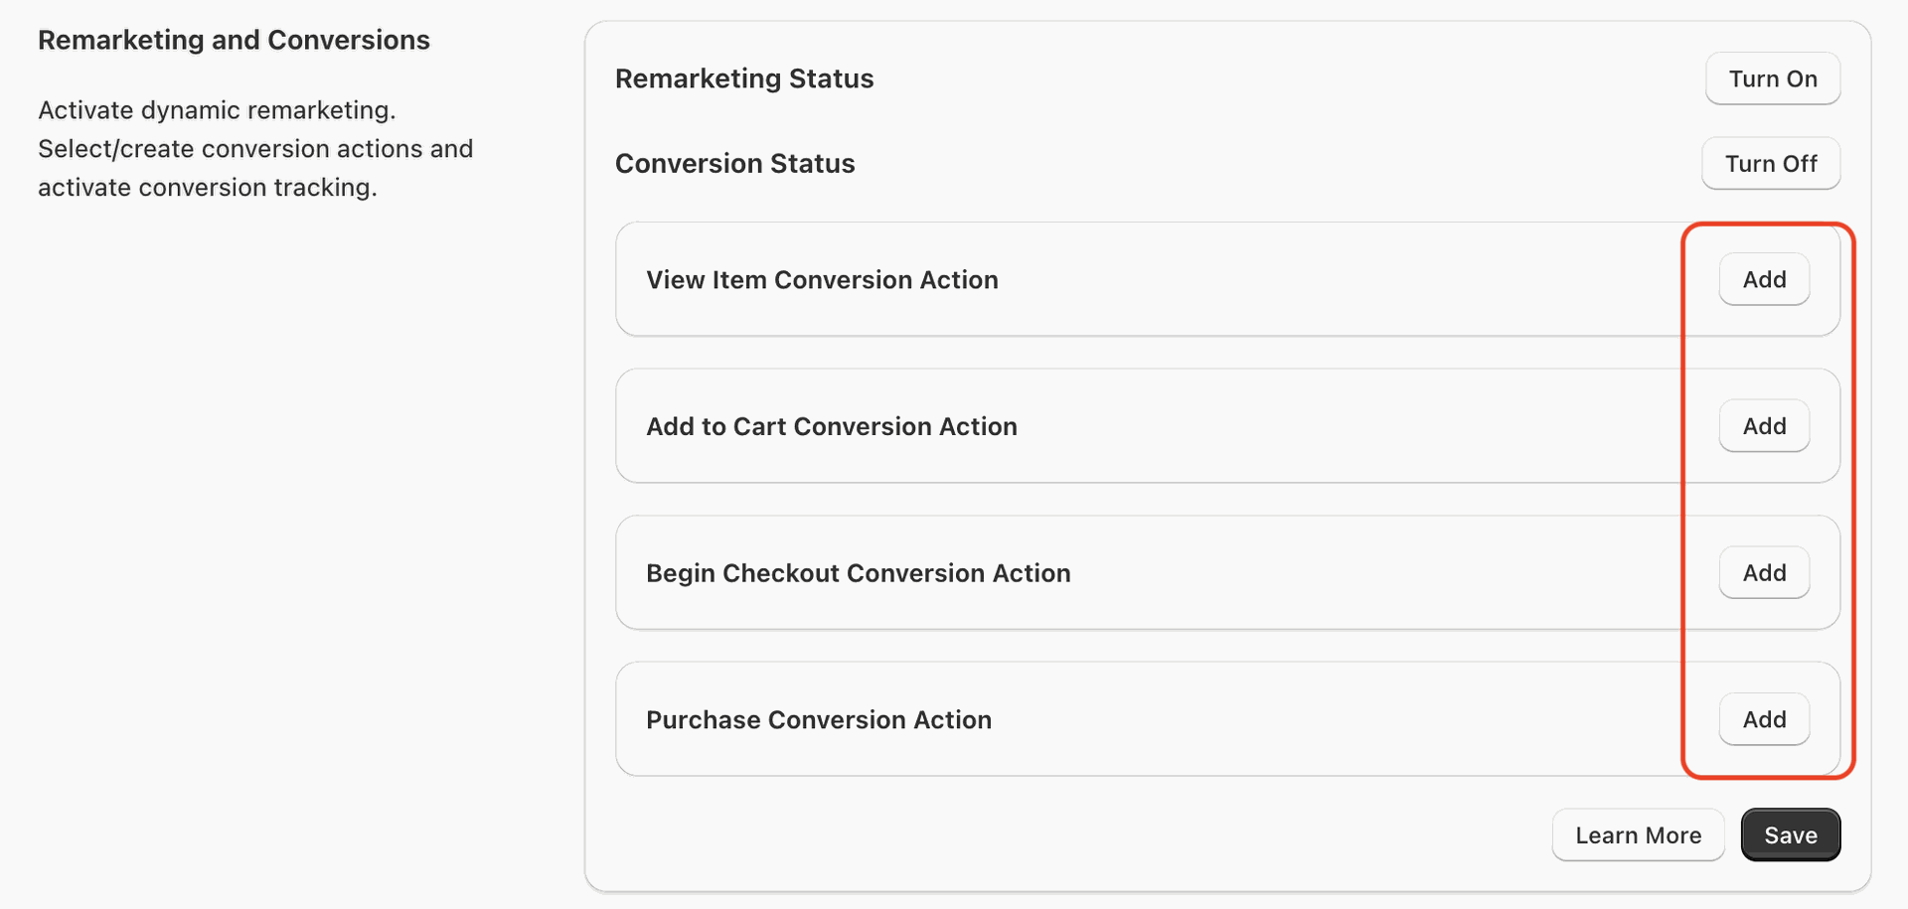Click the View Item Conversion Action label

tap(822, 280)
